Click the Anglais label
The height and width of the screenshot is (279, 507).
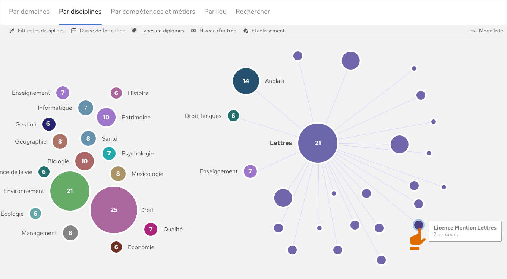pos(274,81)
